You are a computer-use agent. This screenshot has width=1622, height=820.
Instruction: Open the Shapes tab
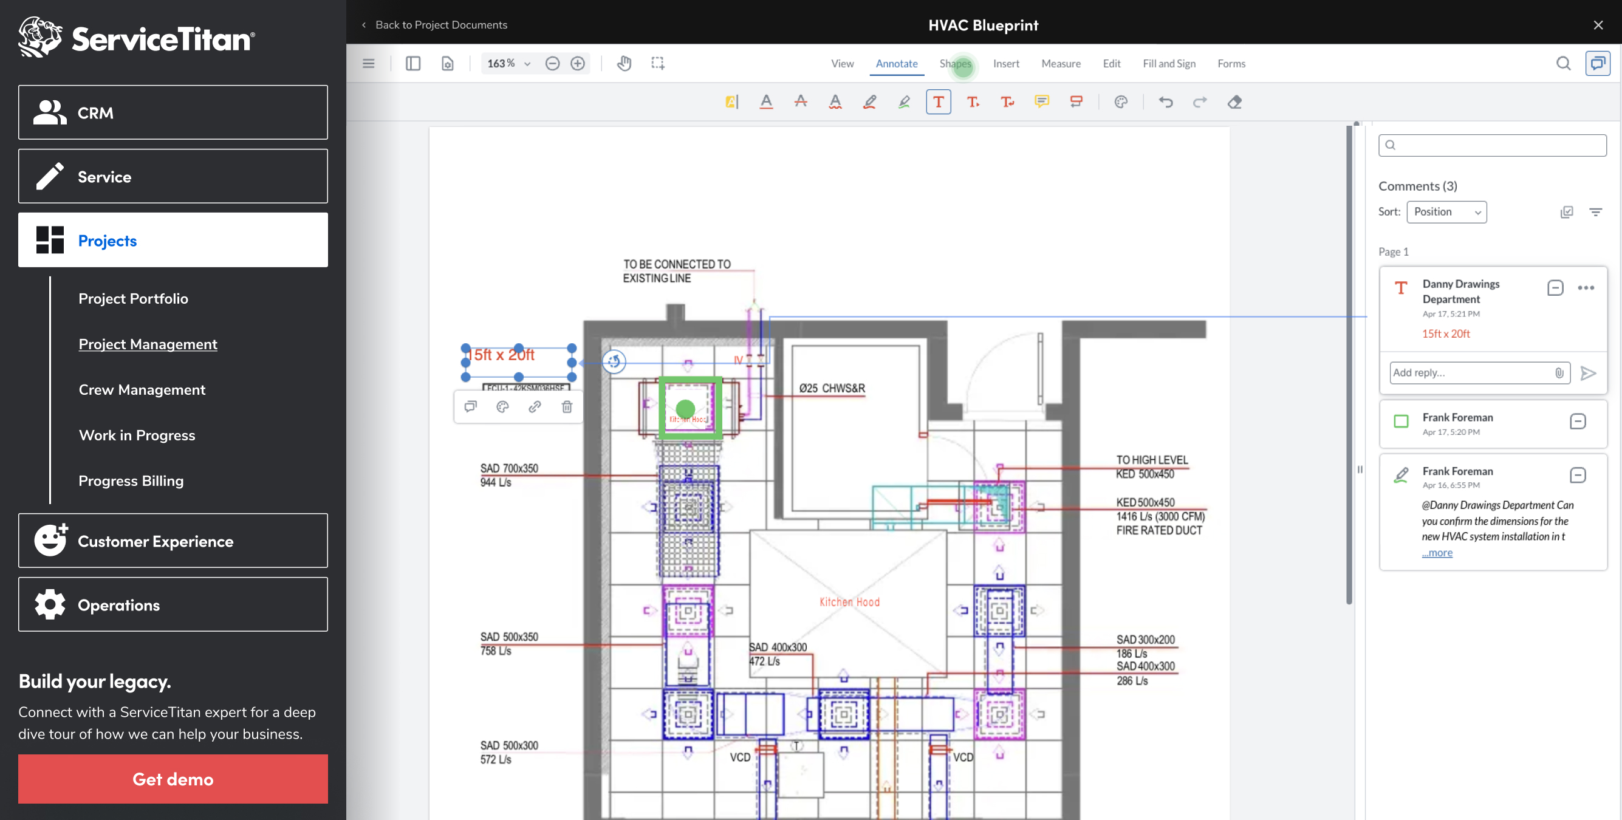coord(954,63)
